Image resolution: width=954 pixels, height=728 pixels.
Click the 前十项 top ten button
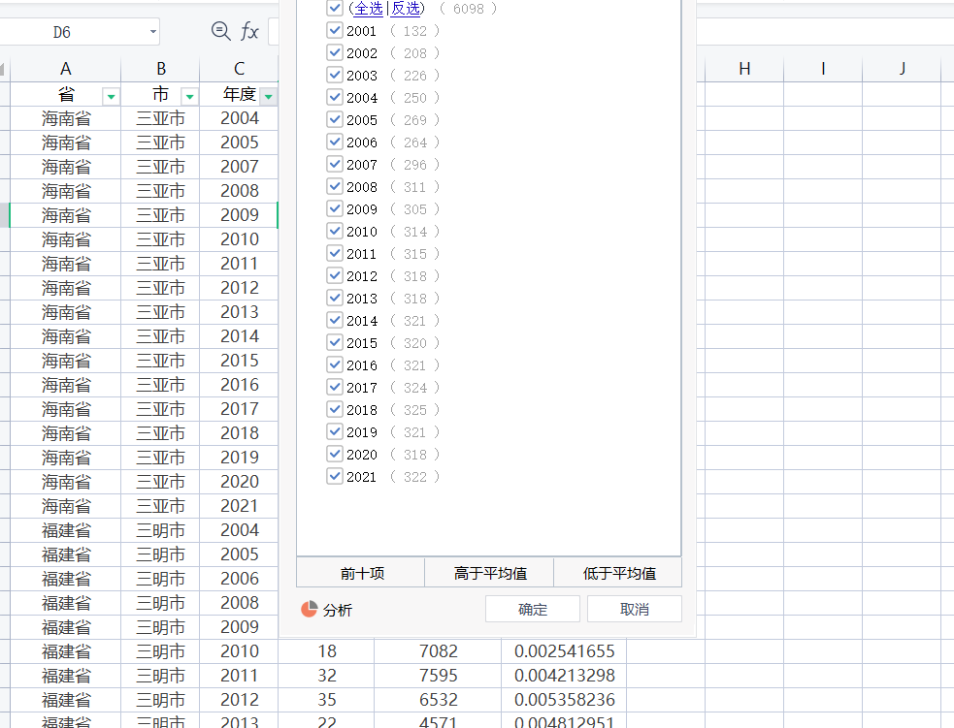(x=361, y=573)
